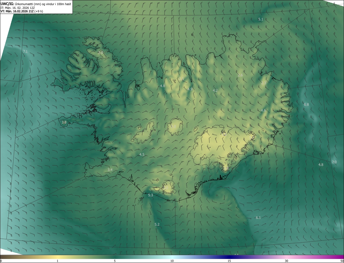This screenshot has width=344, height=263.
Task: Select the 3.0 value on the Westfjords
Action: (x=101, y=53)
